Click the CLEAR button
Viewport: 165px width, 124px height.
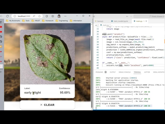[47, 105]
